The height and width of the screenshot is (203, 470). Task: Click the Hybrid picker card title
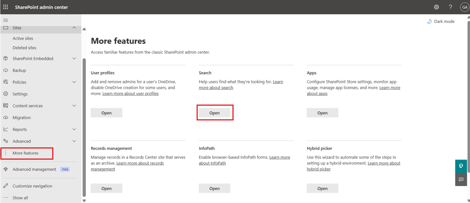[319, 148]
